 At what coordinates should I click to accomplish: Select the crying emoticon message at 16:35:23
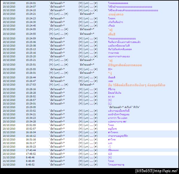click(x=109, y=147)
